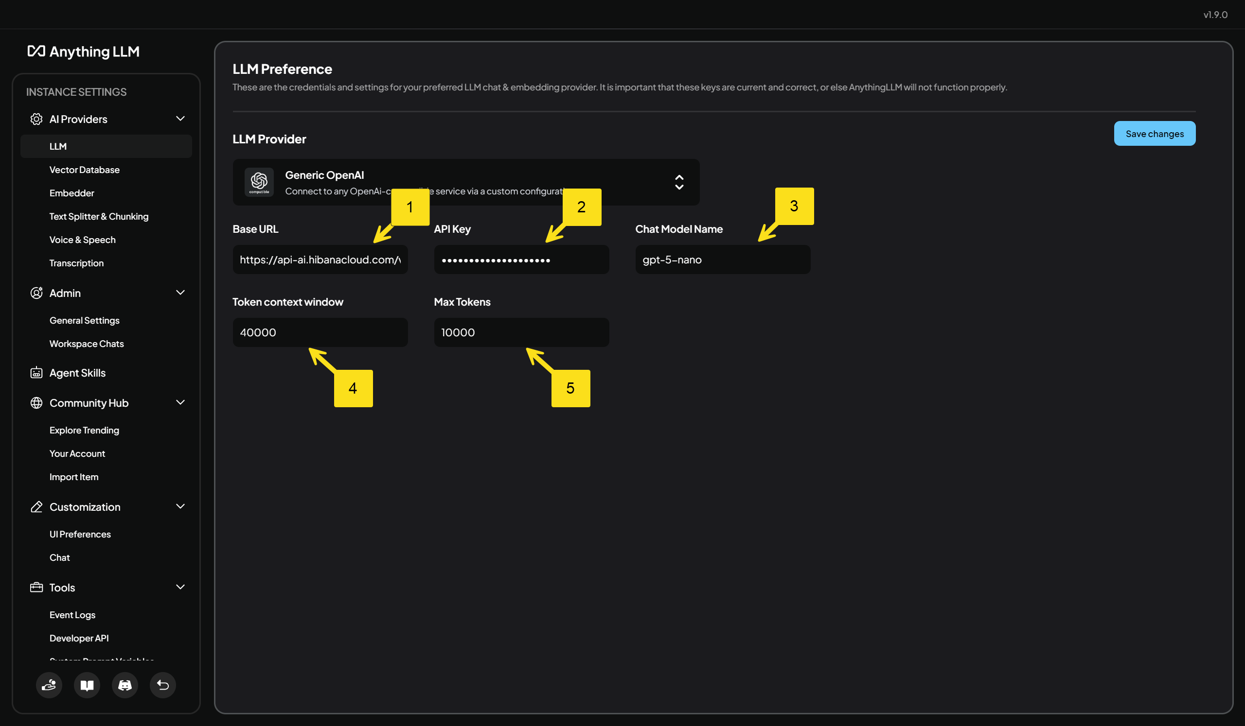Image resolution: width=1245 pixels, height=726 pixels.
Task: Open Chat customization settings
Action: click(60, 557)
